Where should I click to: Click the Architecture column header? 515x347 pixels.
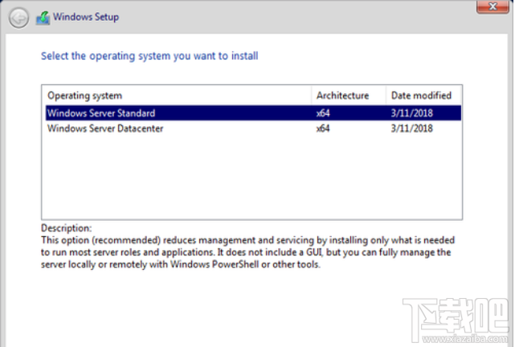(x=349, y=96)
